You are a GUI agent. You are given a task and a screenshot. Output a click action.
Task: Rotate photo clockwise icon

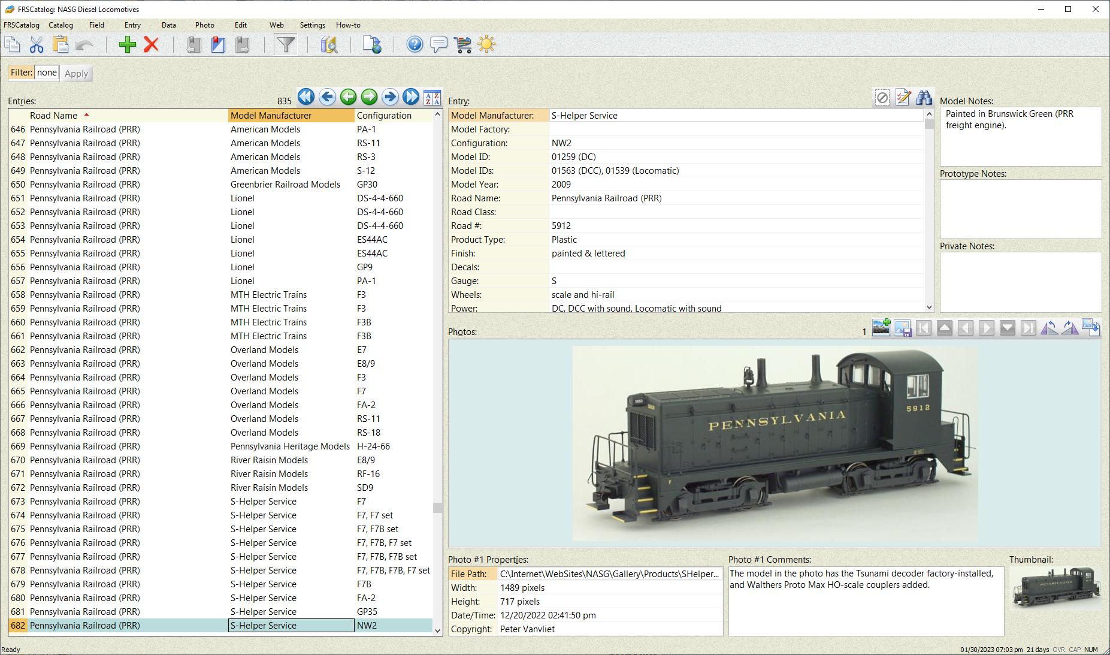1070,327
